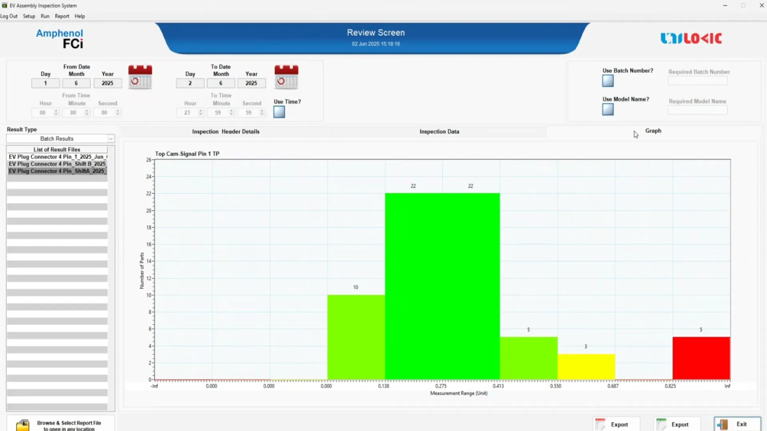Click the Amphenol FCi logo

60,38
